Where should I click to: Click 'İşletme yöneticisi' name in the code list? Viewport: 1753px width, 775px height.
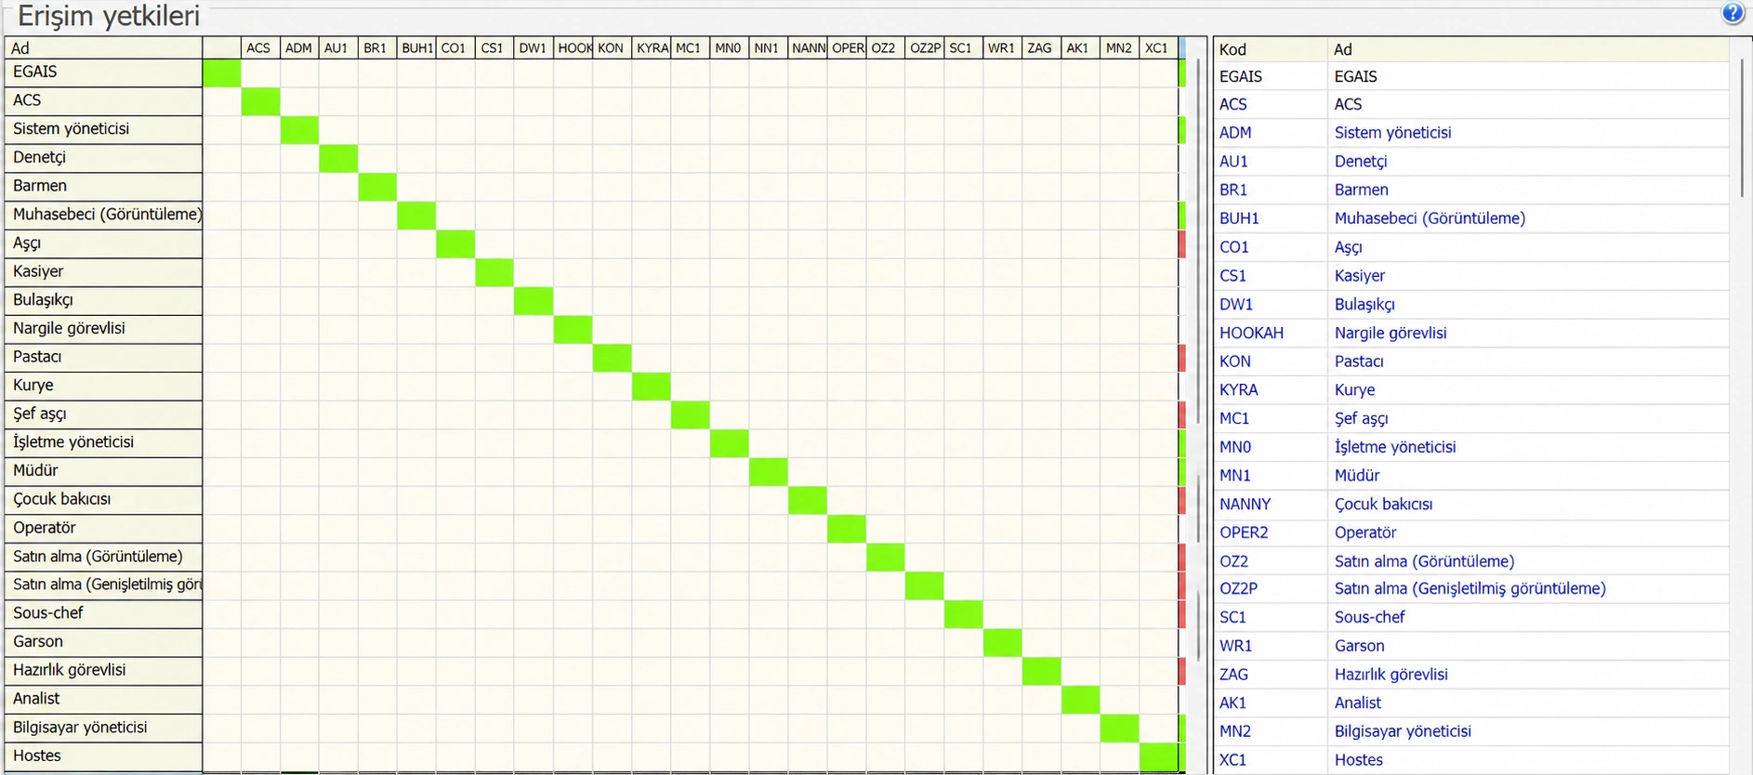pos(1395,447)
